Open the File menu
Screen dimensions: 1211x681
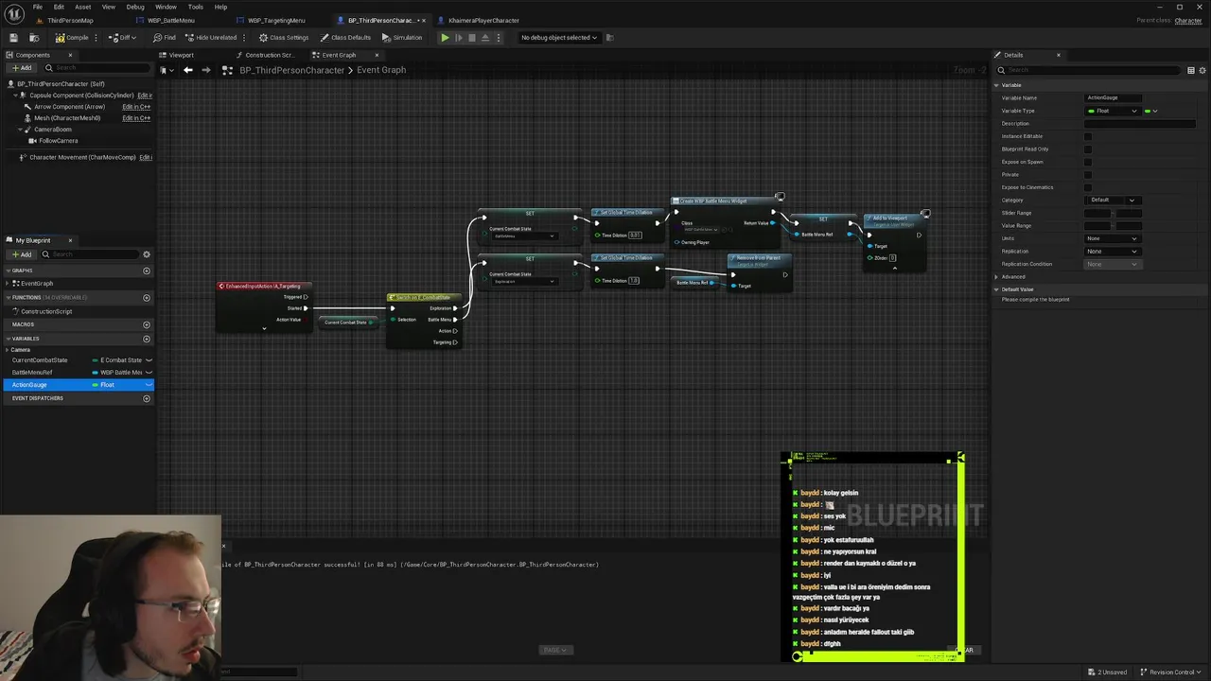(x=38, y=7)
